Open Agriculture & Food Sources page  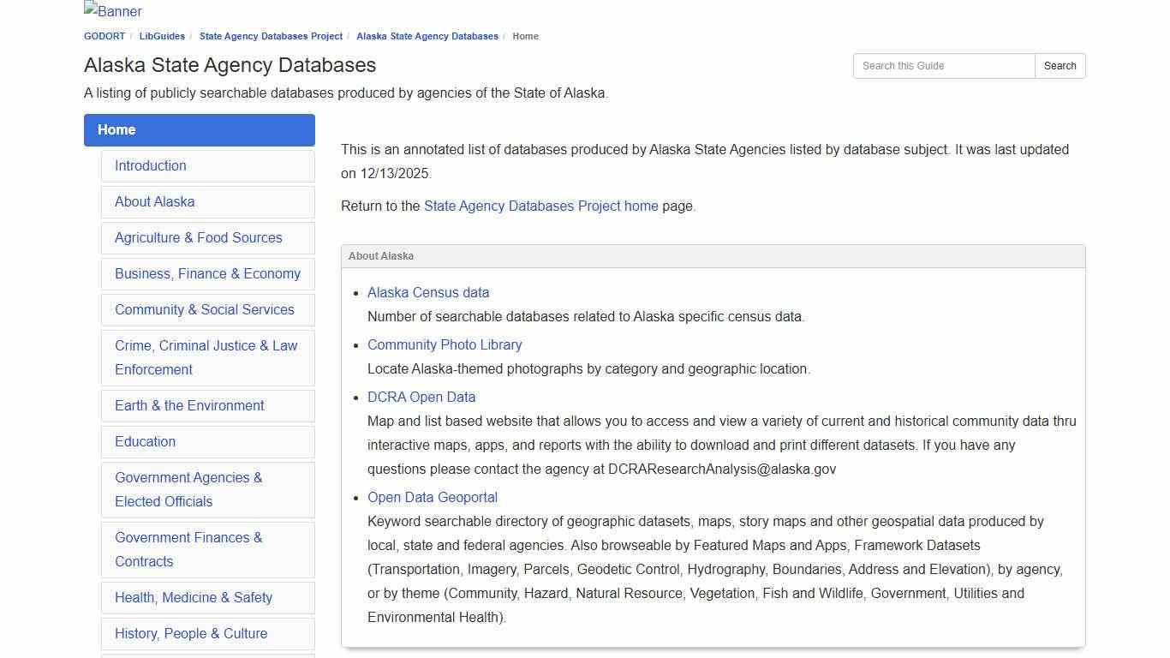pos(199,237)
